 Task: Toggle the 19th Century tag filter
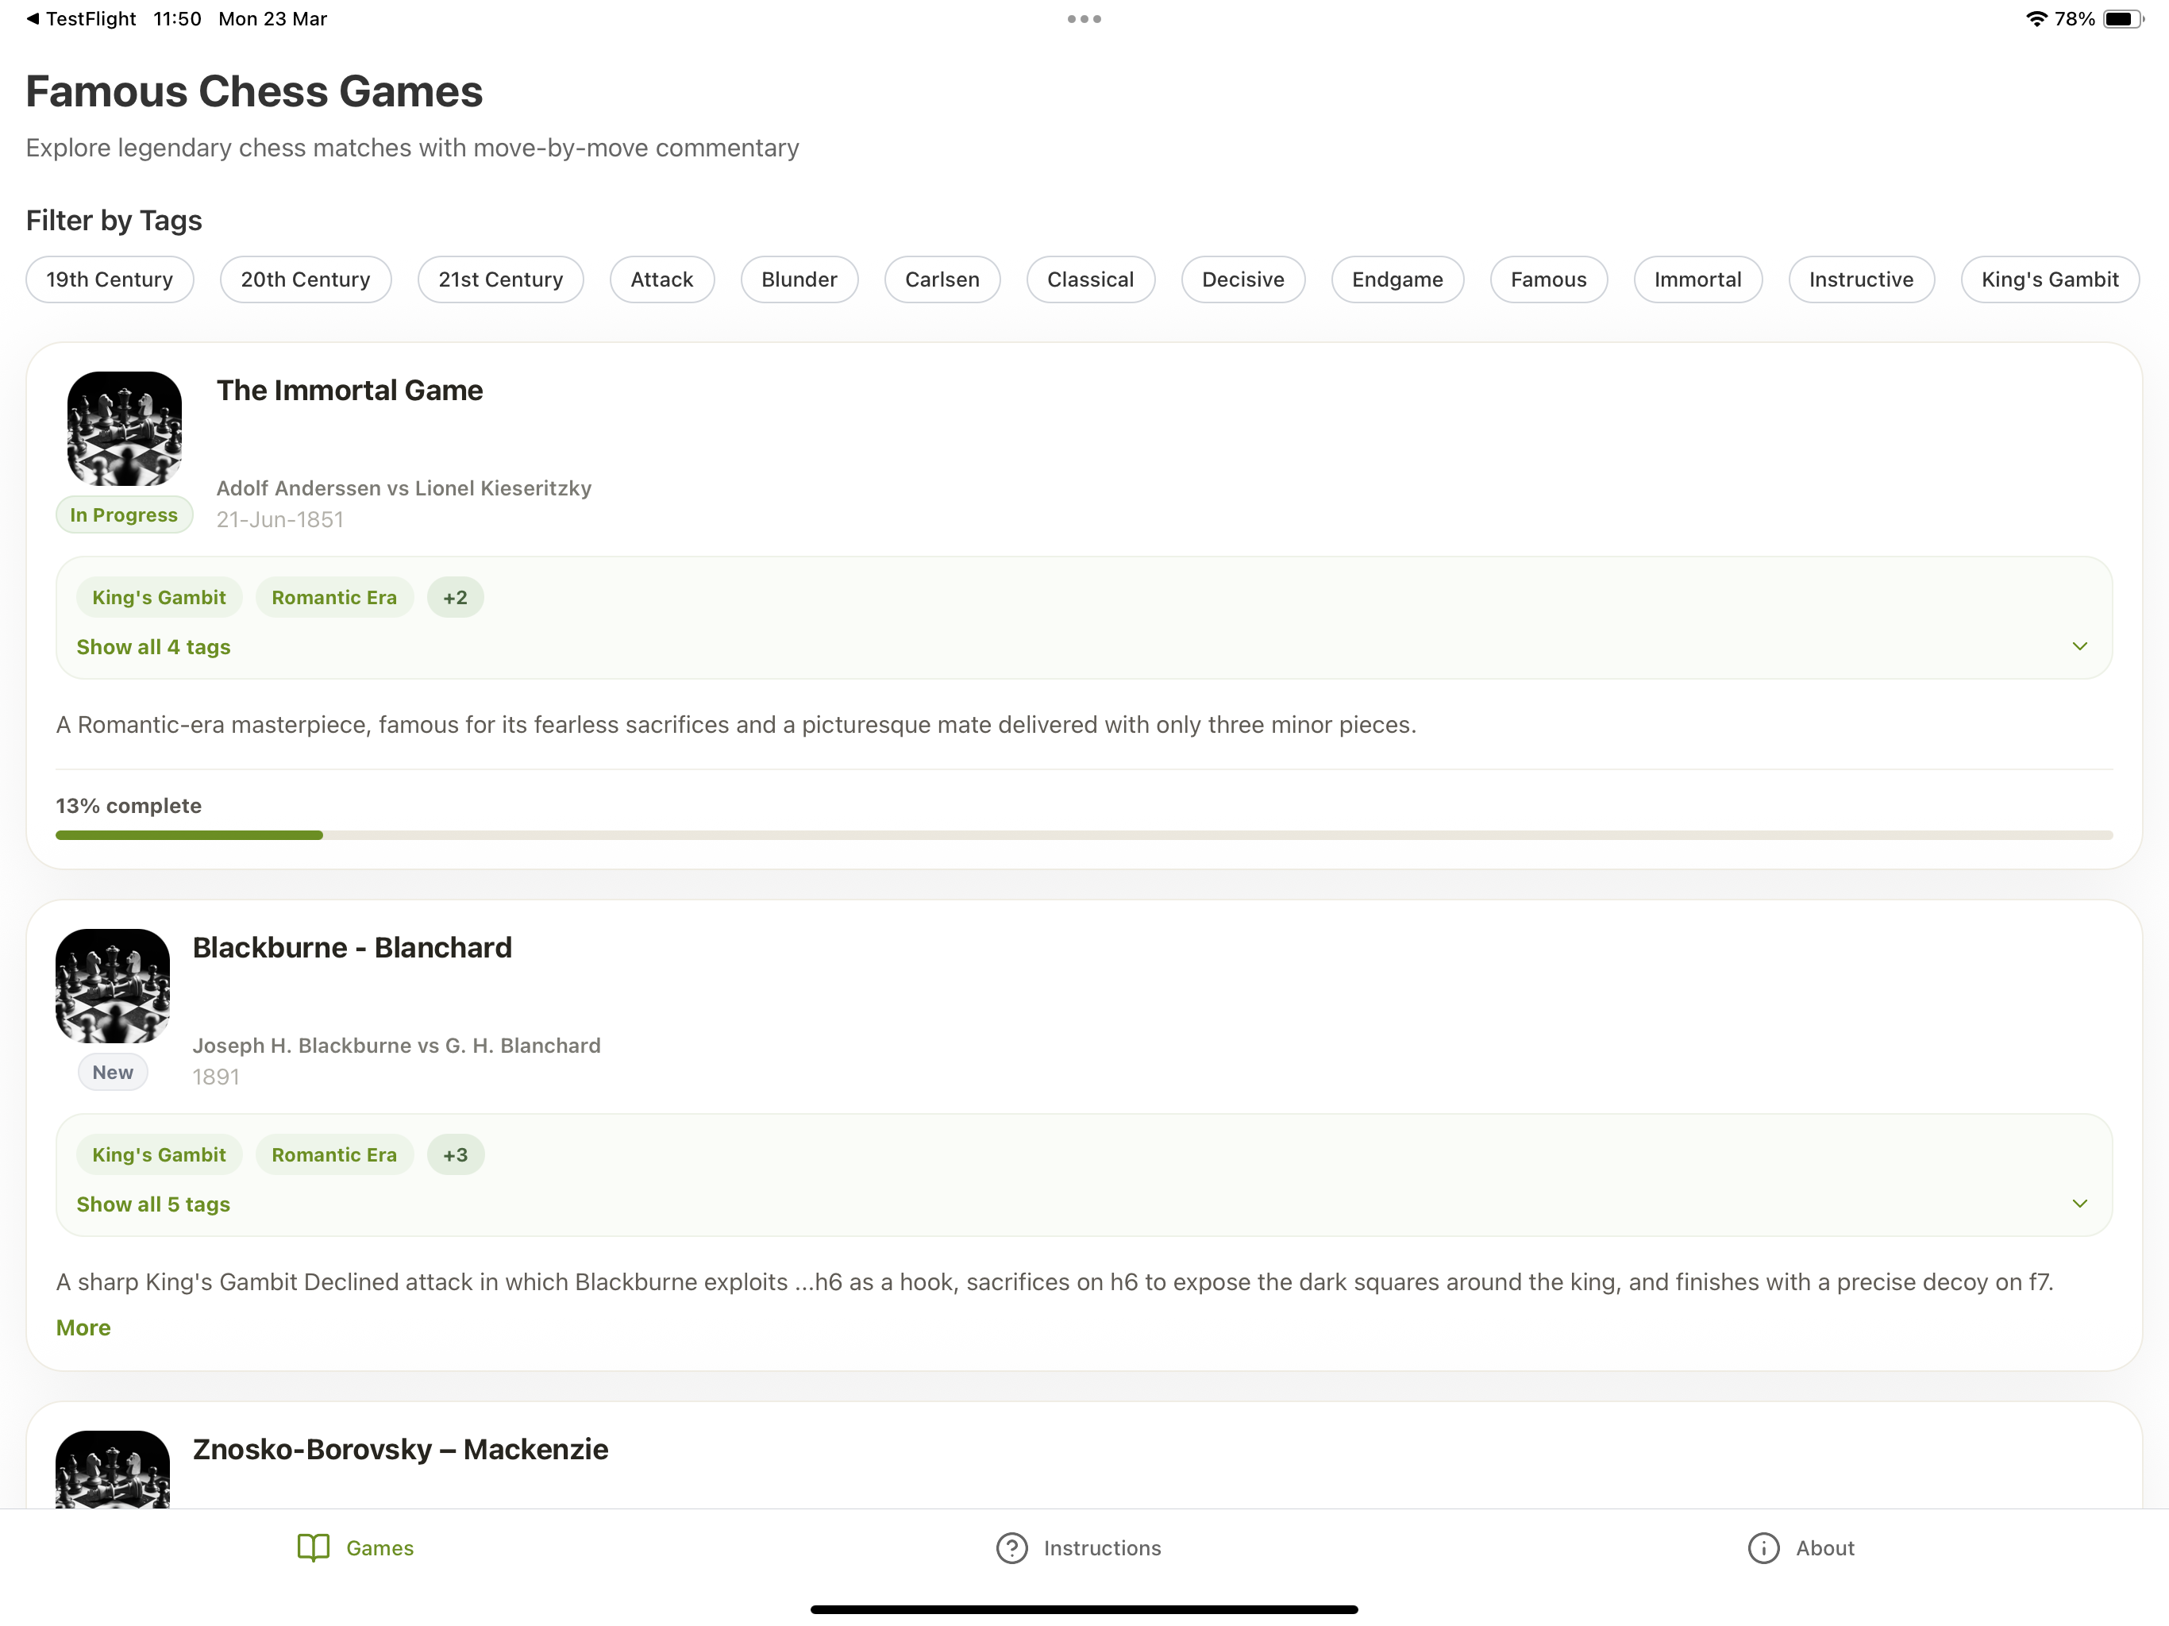click(x=110, y=279)
